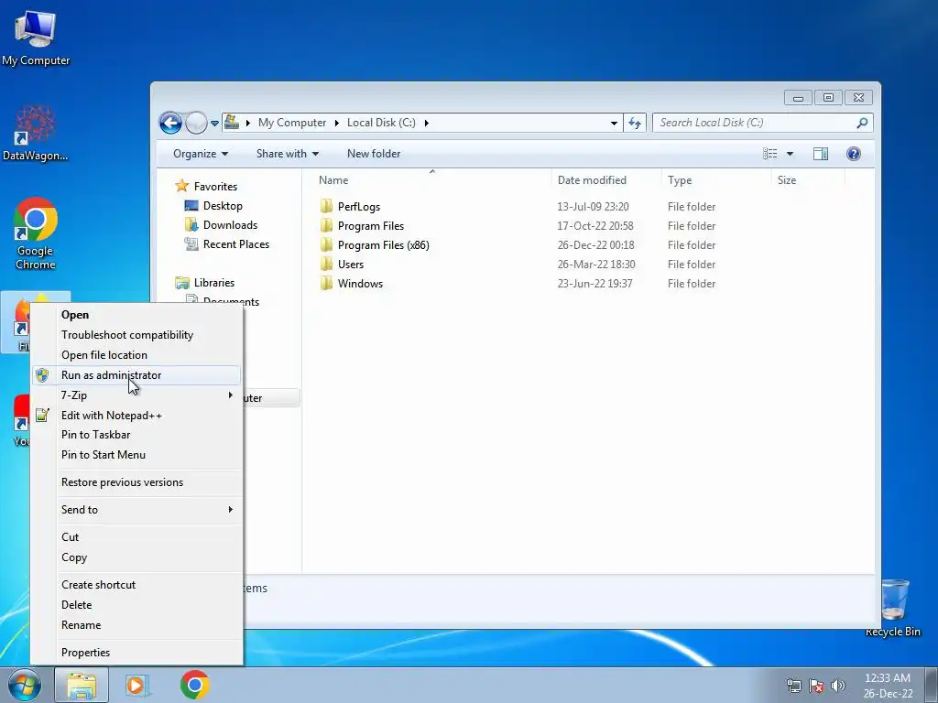Choose Pin to Start Menu
The image size is (938, 703).
click(137, 455)
